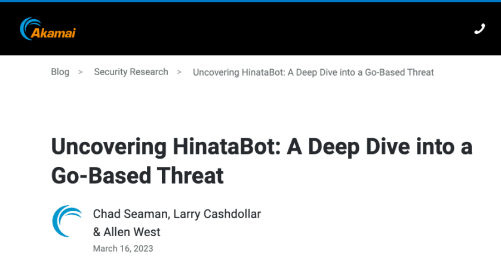Click the ampersand before Allen West
The height and width of the screenshot is (260, 501).
click(x=97, y=231)
